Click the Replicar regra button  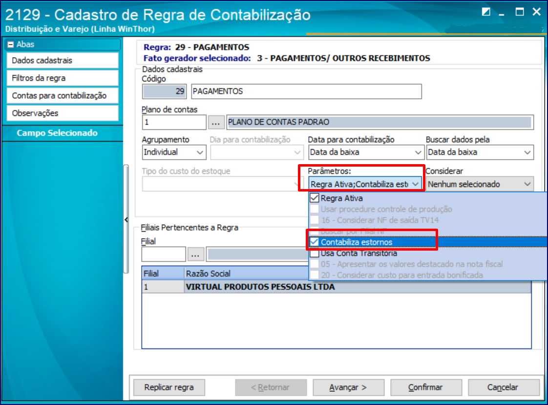pos(169,387)
